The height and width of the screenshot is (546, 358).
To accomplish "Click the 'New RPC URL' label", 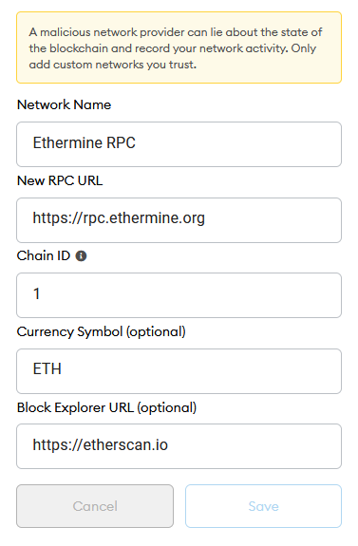I will click(x=60, y=180).
